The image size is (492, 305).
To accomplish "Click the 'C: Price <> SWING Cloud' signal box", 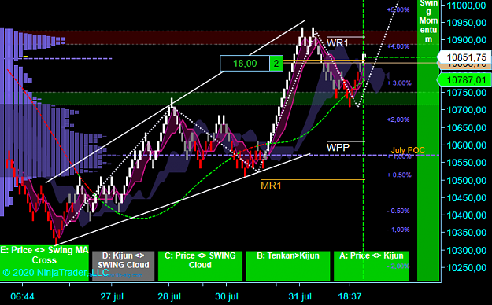I will tap(200, 266).
